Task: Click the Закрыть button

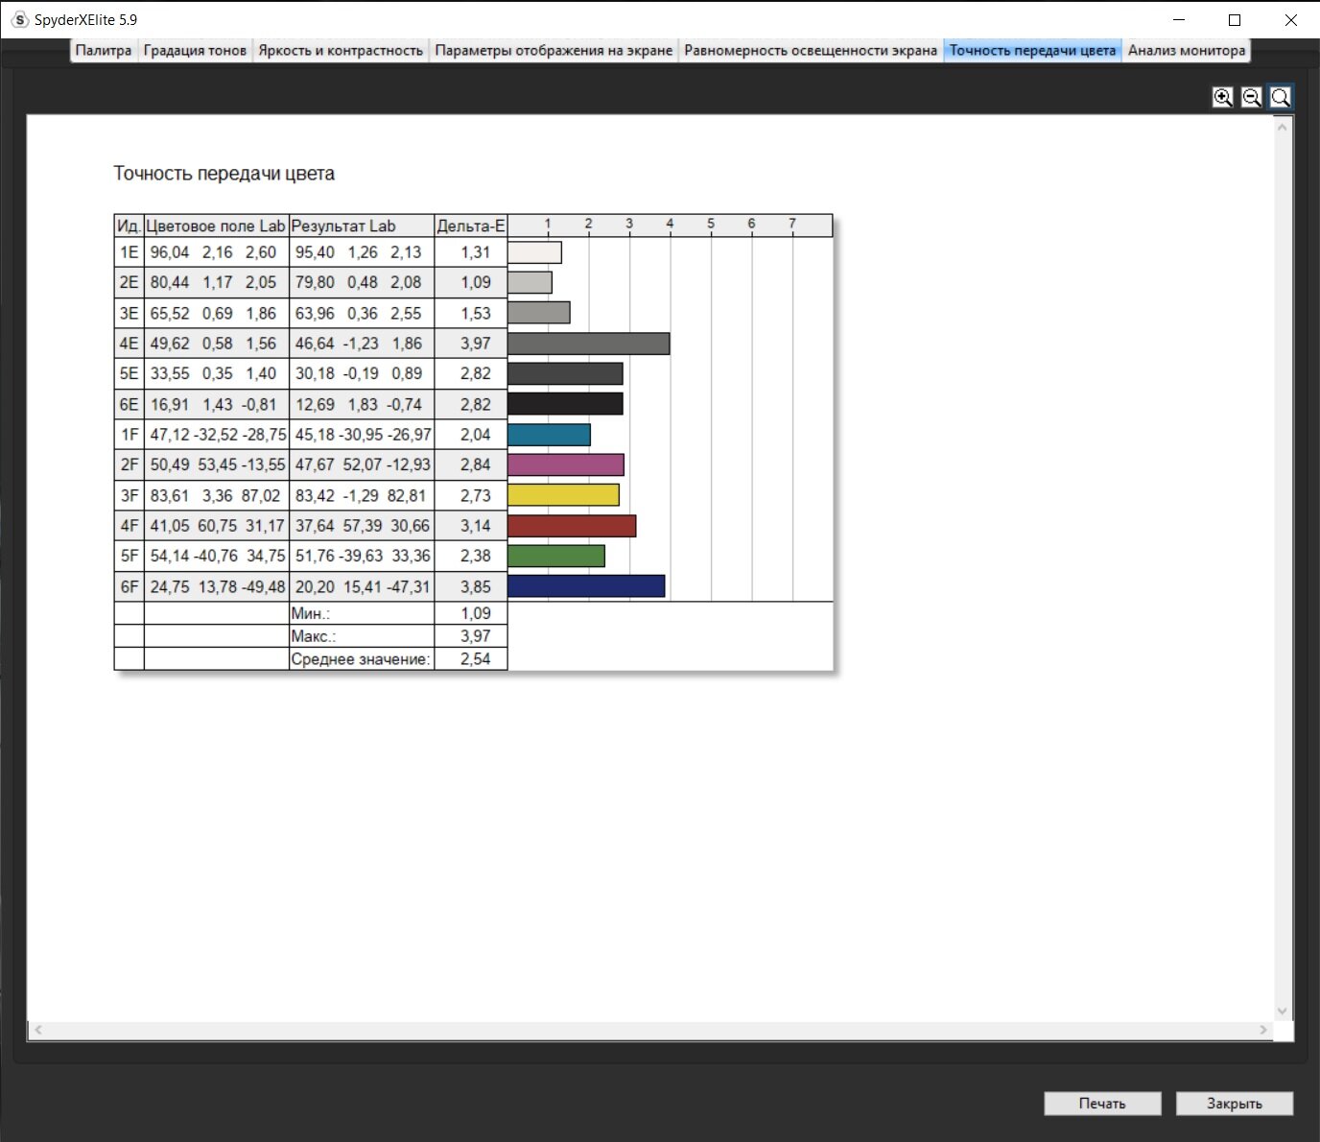Action: [1235, 1104]
